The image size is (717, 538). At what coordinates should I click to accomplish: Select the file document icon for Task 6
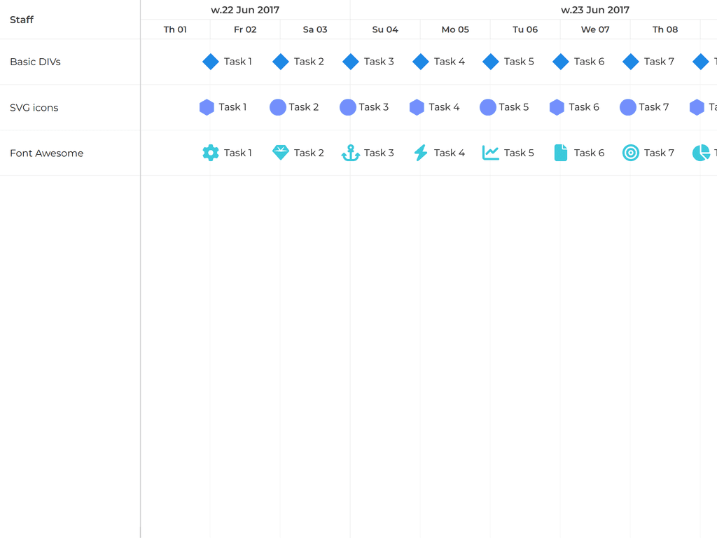561,153
